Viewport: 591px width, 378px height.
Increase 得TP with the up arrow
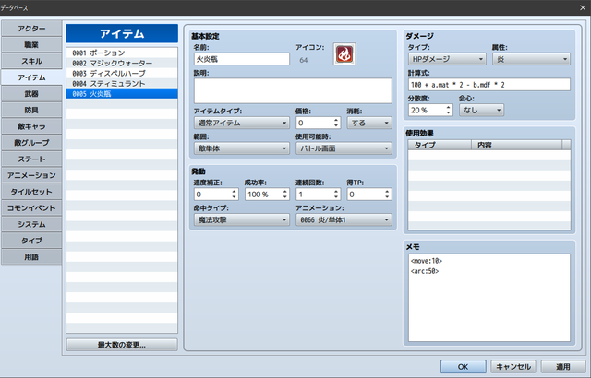coord(388,192)
